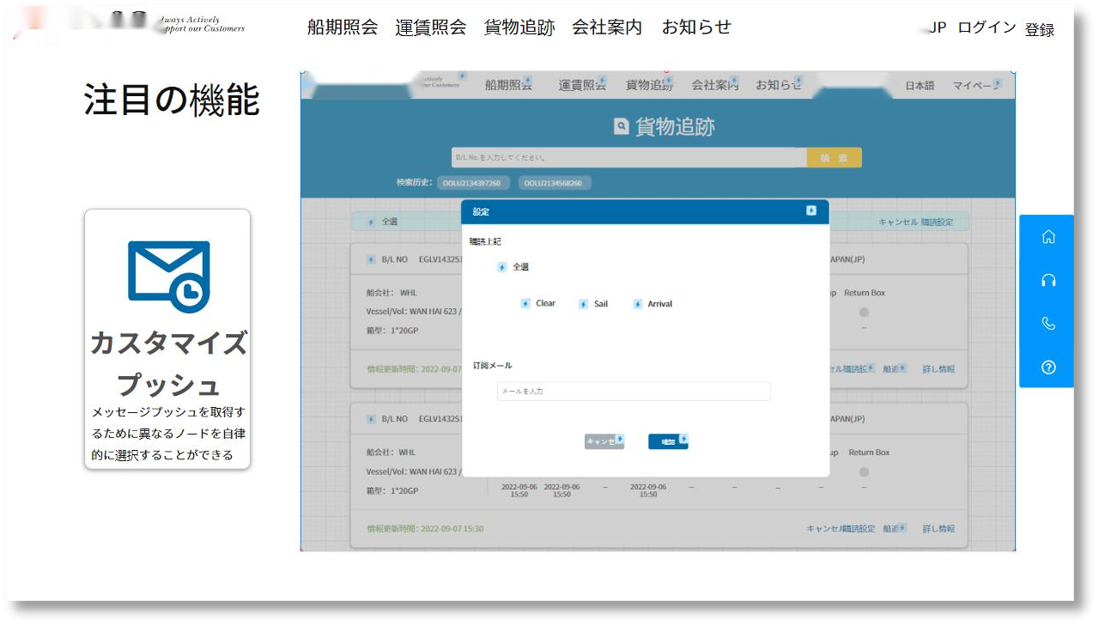The image size is (1099, 626).
Task: Enable the Arrival checkbox
Action: [638, 304]
